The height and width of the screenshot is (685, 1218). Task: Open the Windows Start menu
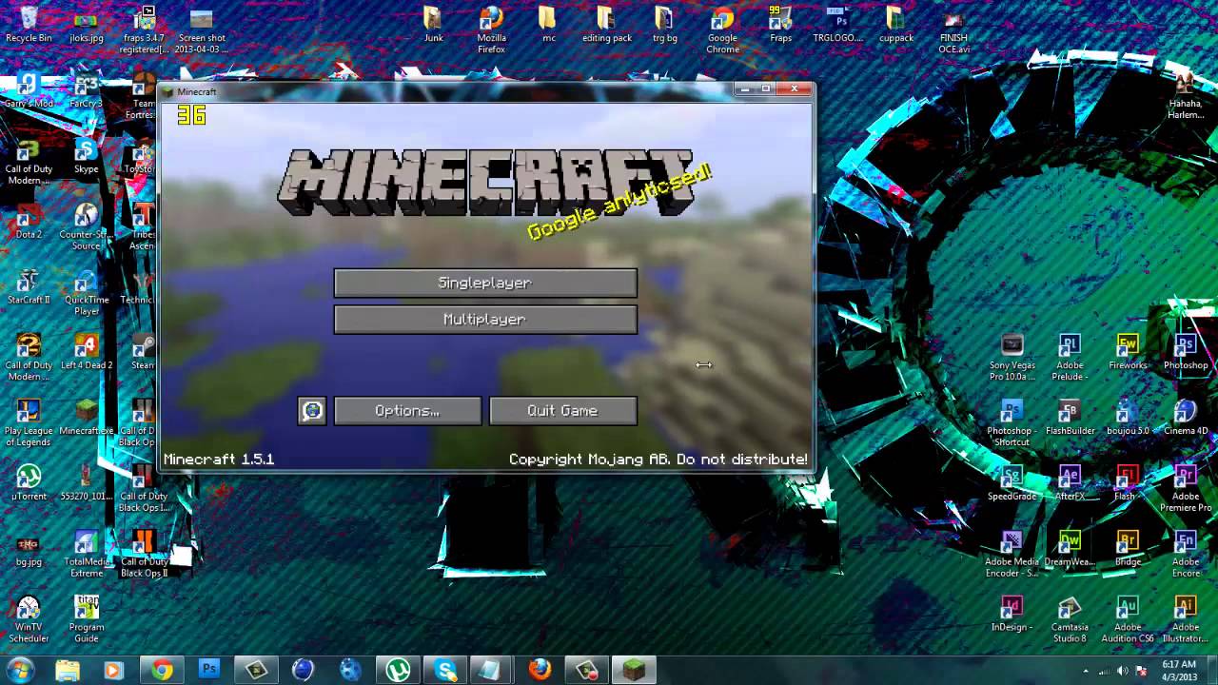21,670
